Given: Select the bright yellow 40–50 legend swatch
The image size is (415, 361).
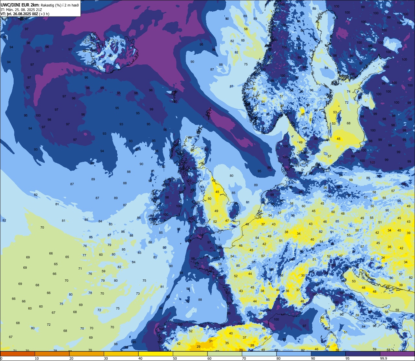Looking at the screenshot, I should point(156,354).
